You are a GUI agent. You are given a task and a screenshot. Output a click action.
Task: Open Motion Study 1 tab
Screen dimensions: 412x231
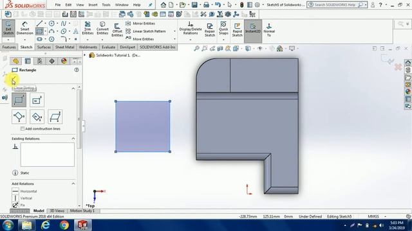tap(82, 210)
